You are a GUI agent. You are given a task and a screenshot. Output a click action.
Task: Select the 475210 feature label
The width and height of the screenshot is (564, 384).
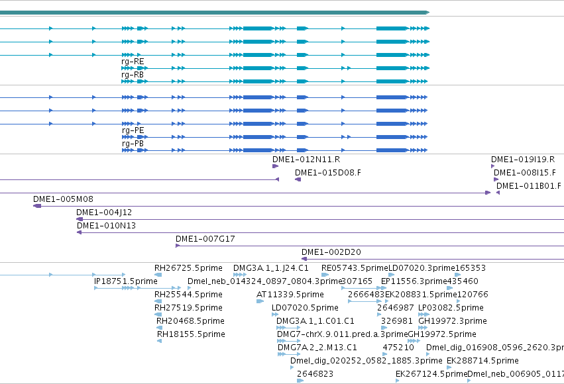398,348
